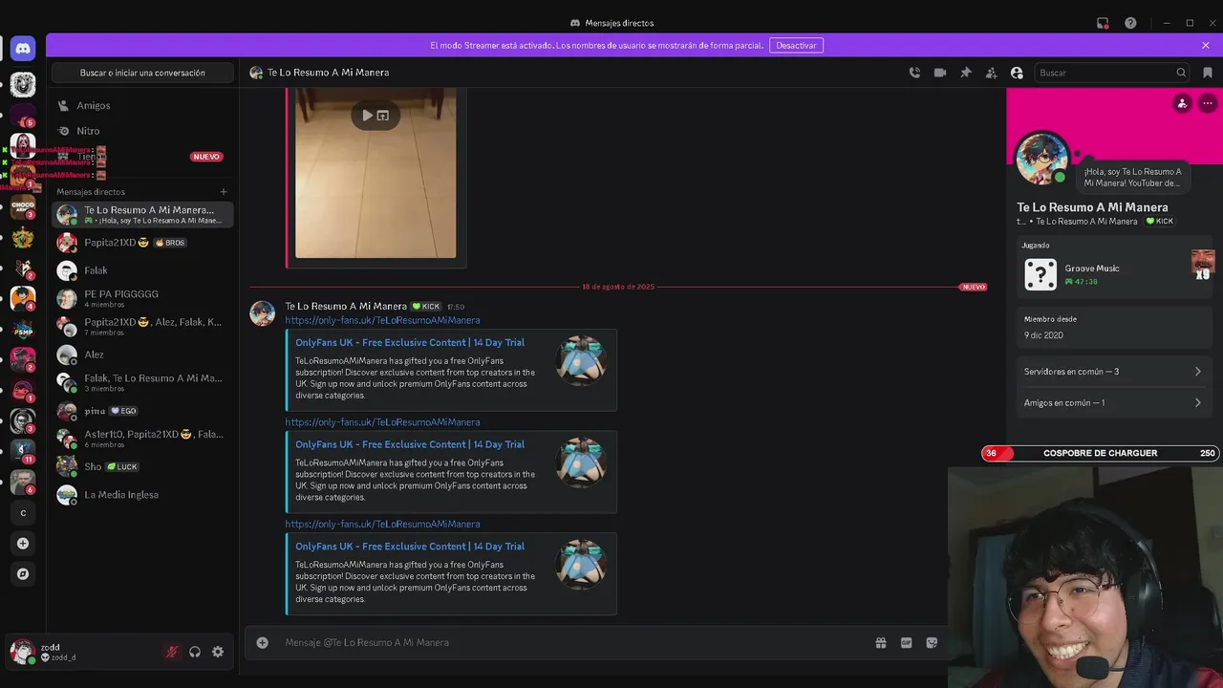Open group As1er1t0, Papita21XD, Fala...
1223x688 pixels.
click(142, 439)
